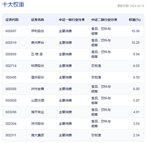This screenshot has height=143, width=146.
Task: Select the 洋河股份 stock name
Action: pyautogui.click(x=37, y=124)
